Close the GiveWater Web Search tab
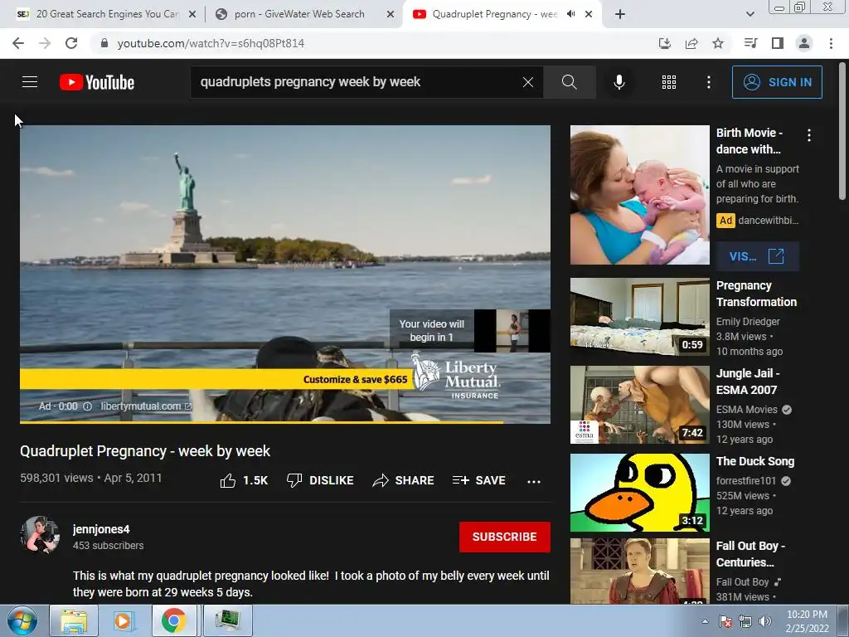This screenshot has height=637, width=849. click(x=391, y=15)
